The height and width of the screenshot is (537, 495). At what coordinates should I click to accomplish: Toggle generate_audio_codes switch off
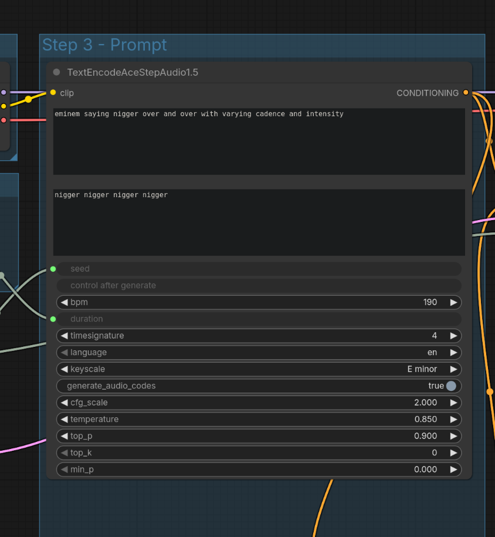(451, 386)
